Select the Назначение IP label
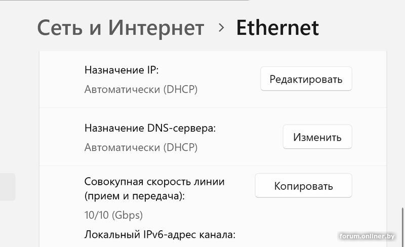This screenshot has height=247, width=405. click(121, 70)
